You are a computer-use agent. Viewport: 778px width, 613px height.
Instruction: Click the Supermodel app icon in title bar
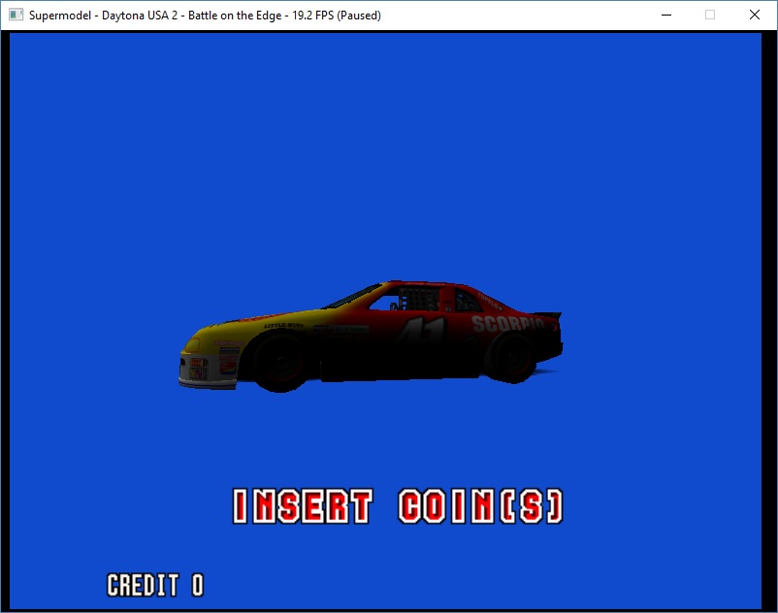16,15
